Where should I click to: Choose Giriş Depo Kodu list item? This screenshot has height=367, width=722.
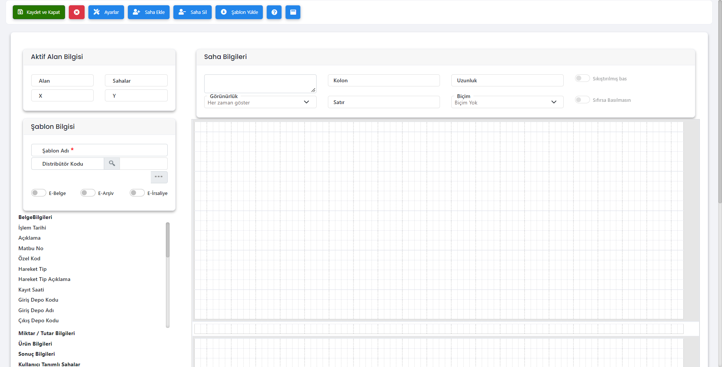[x=38, y=300]
